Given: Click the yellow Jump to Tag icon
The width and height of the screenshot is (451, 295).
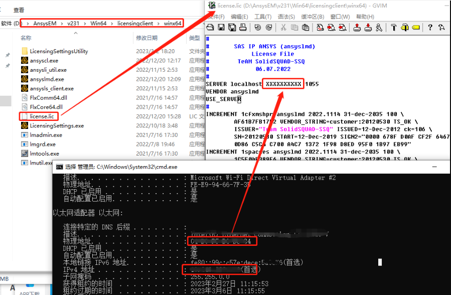Looking at the screenshot, I should [x=415, y=27].
